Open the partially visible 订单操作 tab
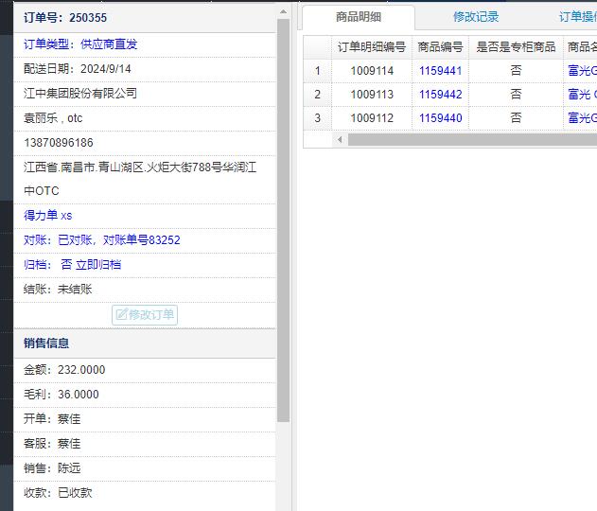The width and height of the screenshot is (597, 511). [x=577, y=17]
